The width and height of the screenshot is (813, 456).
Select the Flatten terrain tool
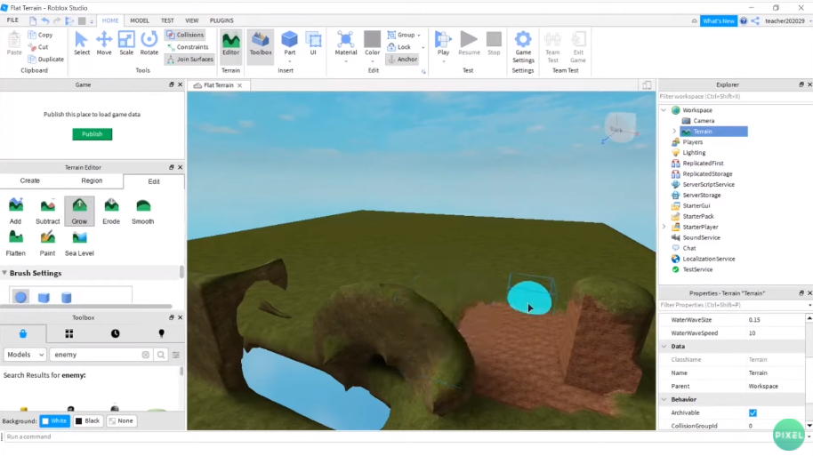pyautogui.click(x=15, y=243)
